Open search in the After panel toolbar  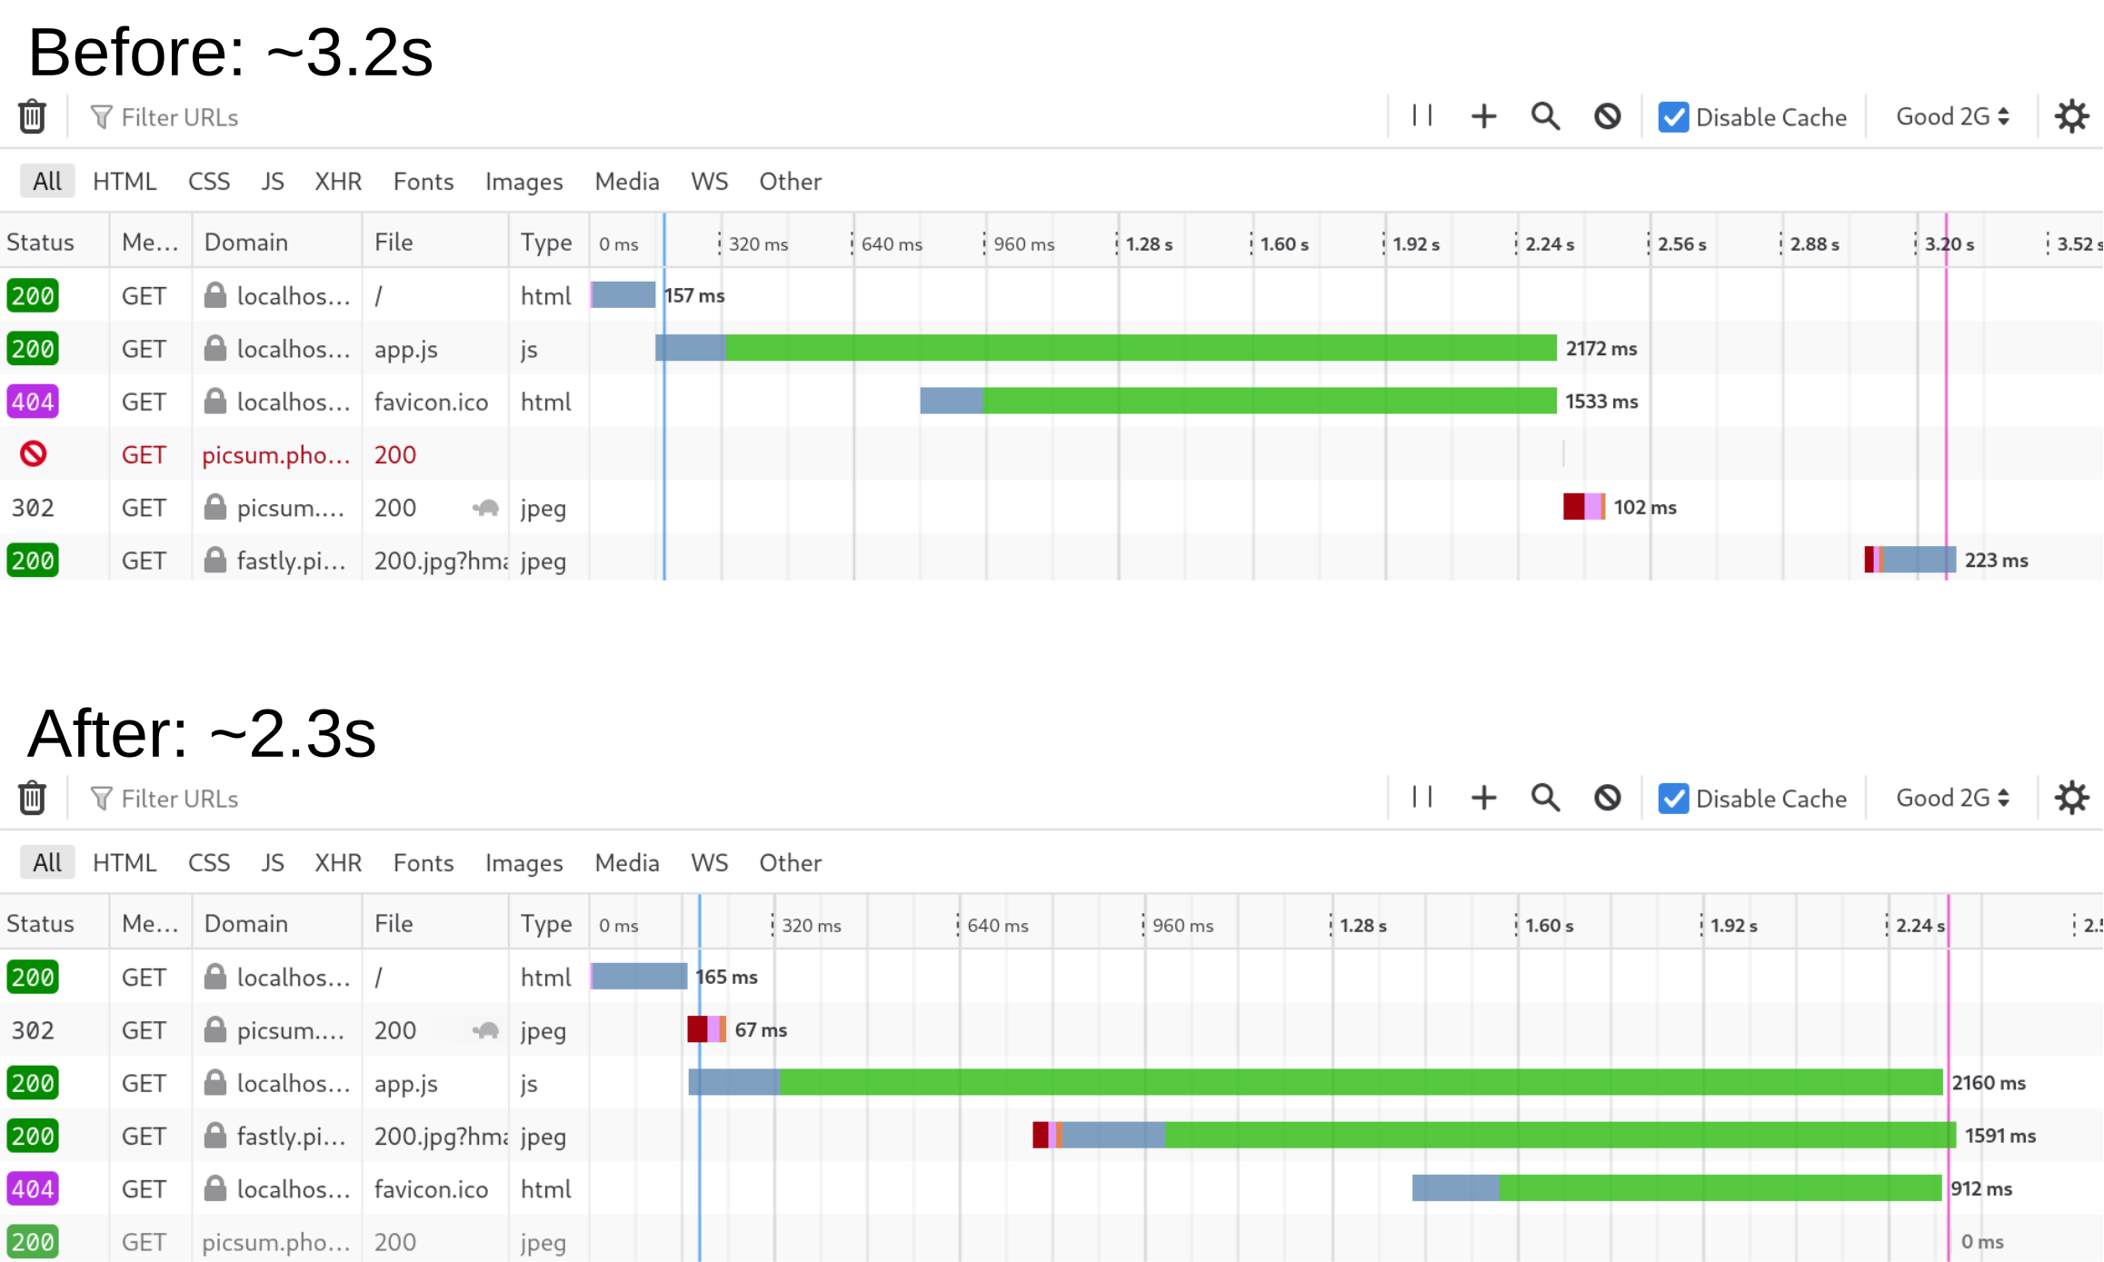click(1545, 798)
